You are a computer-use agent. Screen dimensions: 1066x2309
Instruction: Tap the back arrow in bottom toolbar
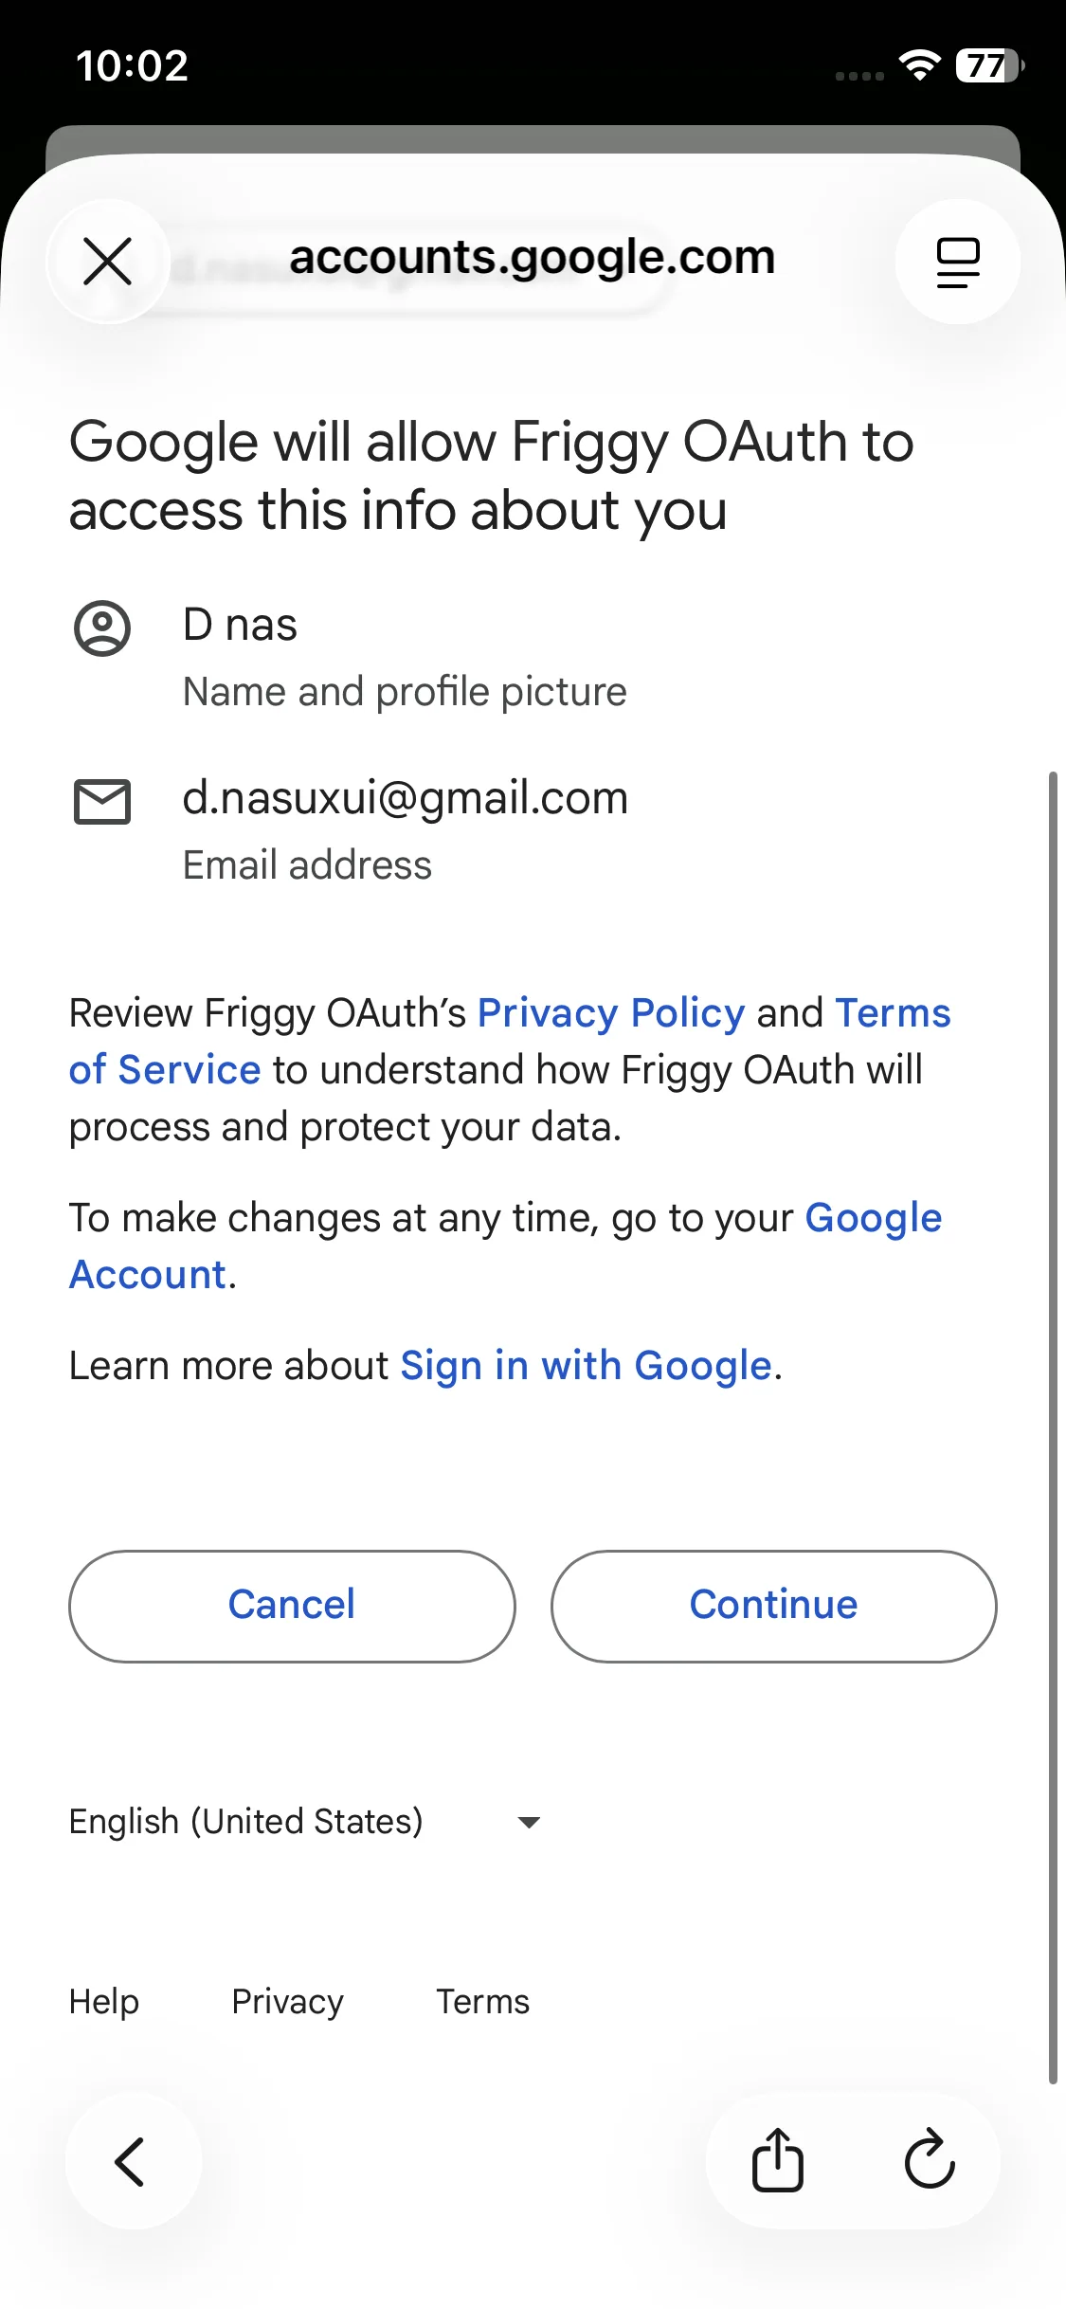132,2162
